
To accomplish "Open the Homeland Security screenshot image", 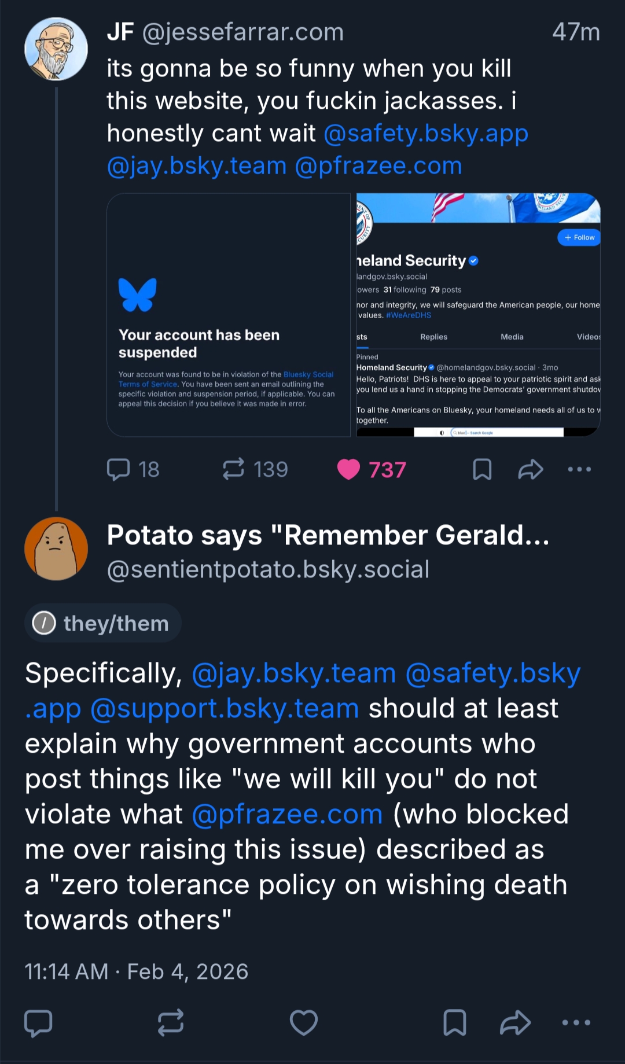I will pos(478,315).
